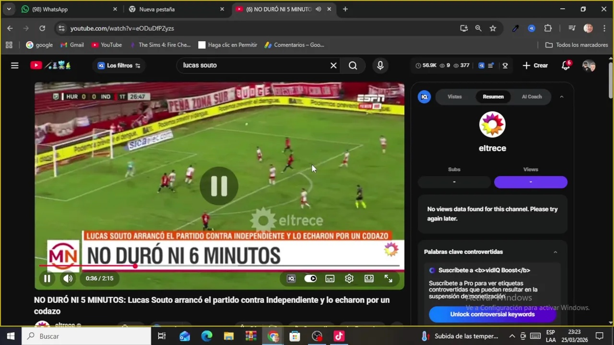
Task: View site information icon
Action: pyautogui.click(x=61, y=28)
